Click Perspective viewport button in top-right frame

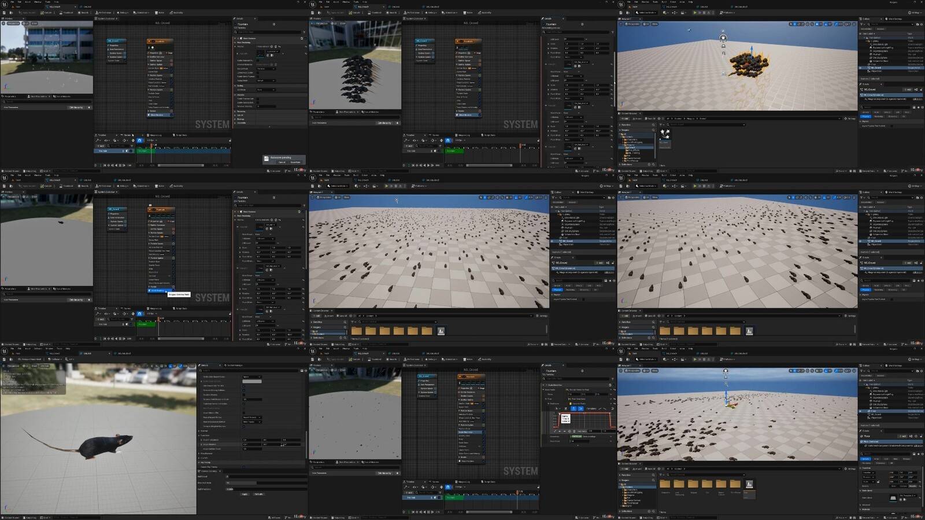(x=632, y=24)
